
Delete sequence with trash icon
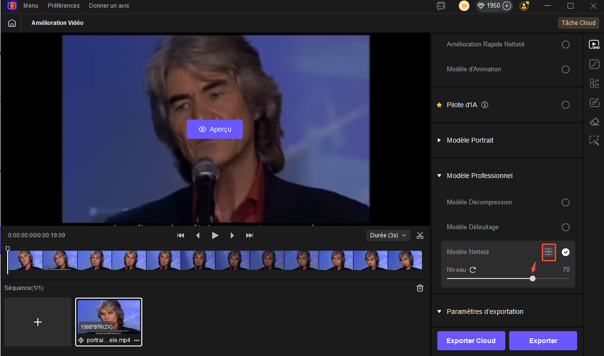pyautogui.click(x=420, y=288)
